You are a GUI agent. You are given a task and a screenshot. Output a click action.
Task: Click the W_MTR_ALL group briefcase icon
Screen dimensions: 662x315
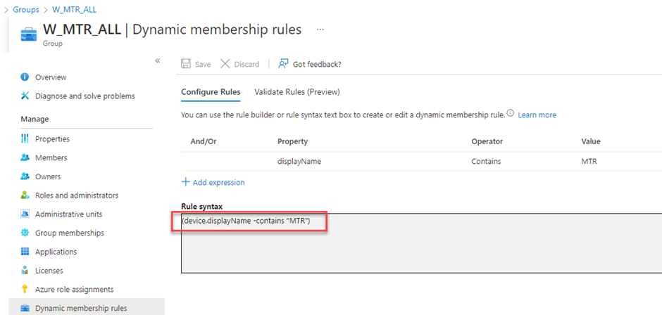(29, 34)
